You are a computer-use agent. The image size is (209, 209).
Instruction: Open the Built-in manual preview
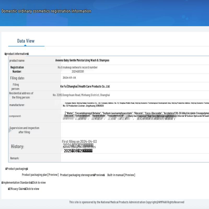click(x=121, y=175)
